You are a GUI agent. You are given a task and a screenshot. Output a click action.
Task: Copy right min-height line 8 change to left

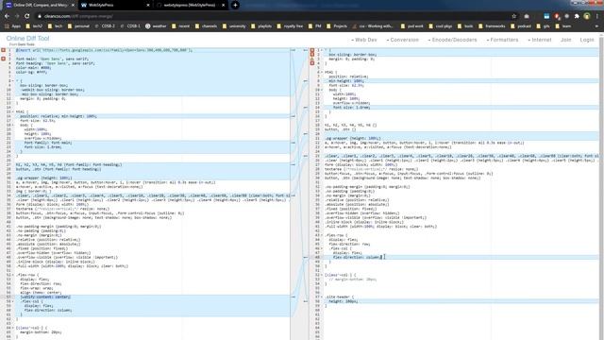pyautogui.click(x=306, y=81)
